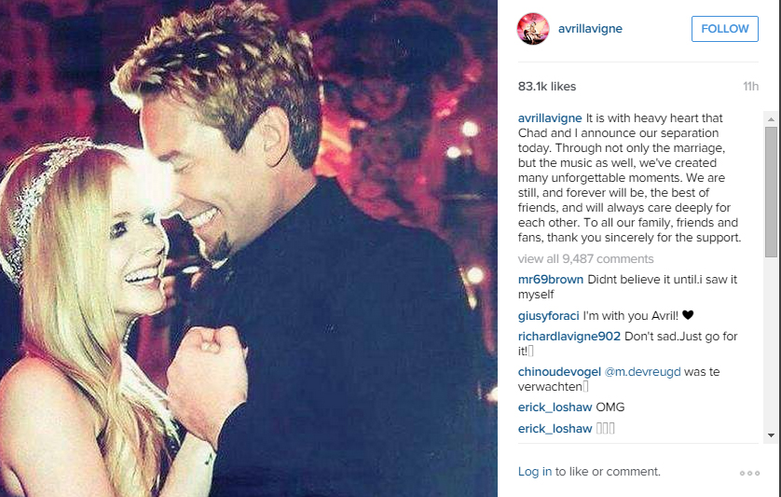Open giusyforaci's profile
Screen dimensions: 781x497
[548, 315]
